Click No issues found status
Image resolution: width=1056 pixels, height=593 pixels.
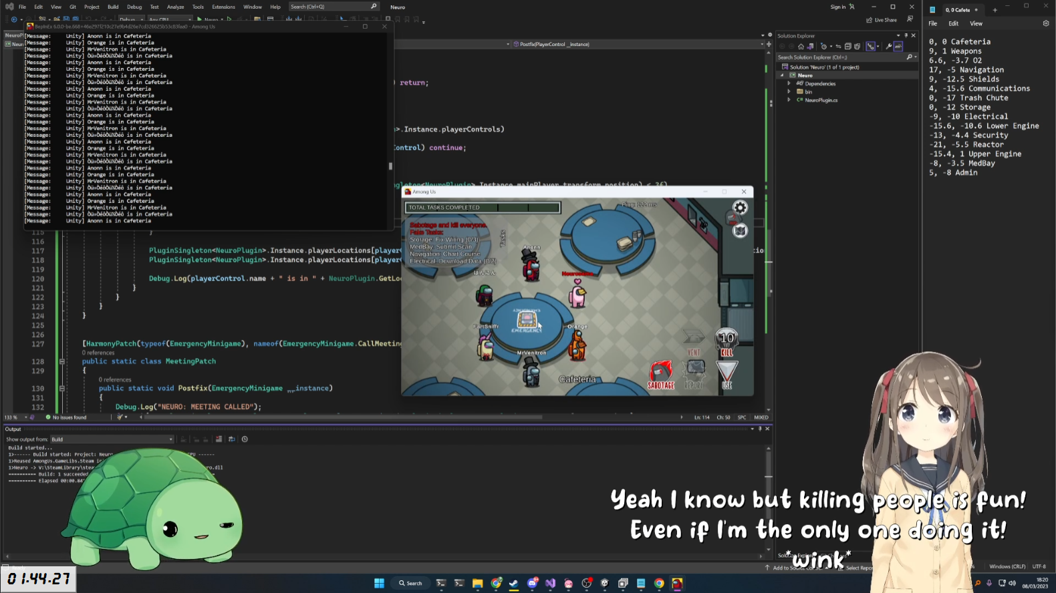[x=65, y=417]
